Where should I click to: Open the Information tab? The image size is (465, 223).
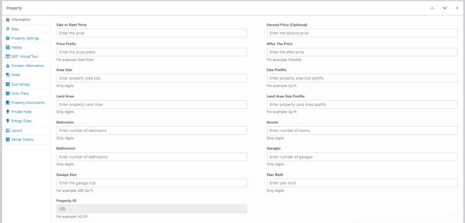[x=26, y=20]
